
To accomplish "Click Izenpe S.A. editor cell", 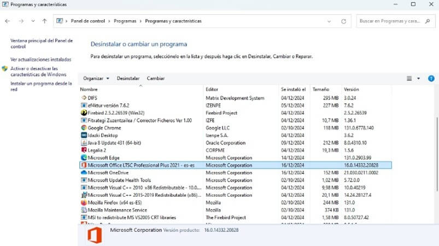I will click(x=216, y=135).
